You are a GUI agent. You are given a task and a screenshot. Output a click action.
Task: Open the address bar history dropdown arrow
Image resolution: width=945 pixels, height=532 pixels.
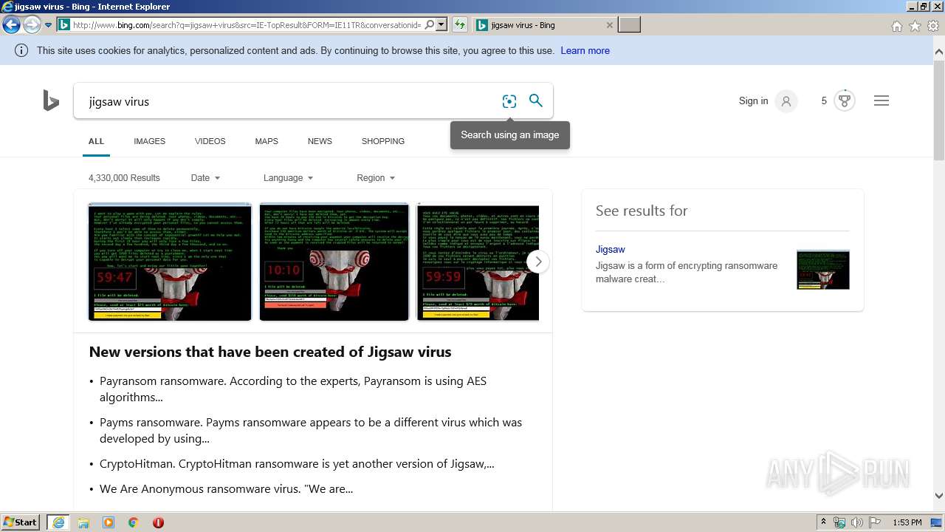tap(441, 25)
